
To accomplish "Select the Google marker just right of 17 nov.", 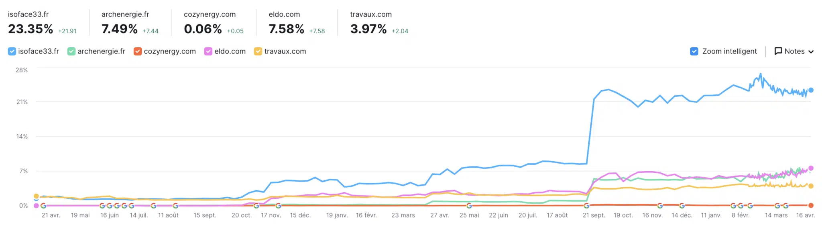I will (278, 206).
